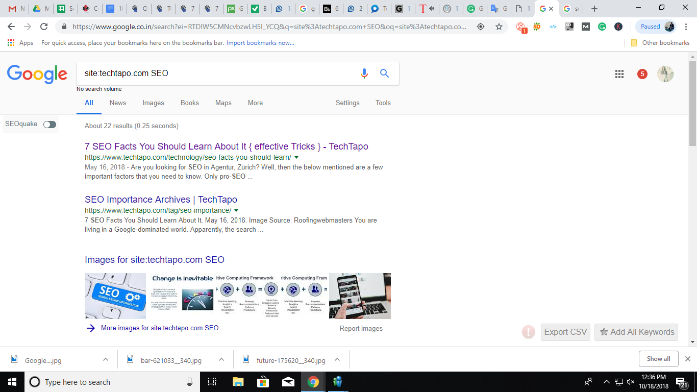
Task: Click the voice search microphone icon
Action: coord(364,73)
